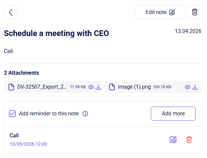Download the DV-32507_Export attachment
Screen dimensions: 207x158
point(98,87)
